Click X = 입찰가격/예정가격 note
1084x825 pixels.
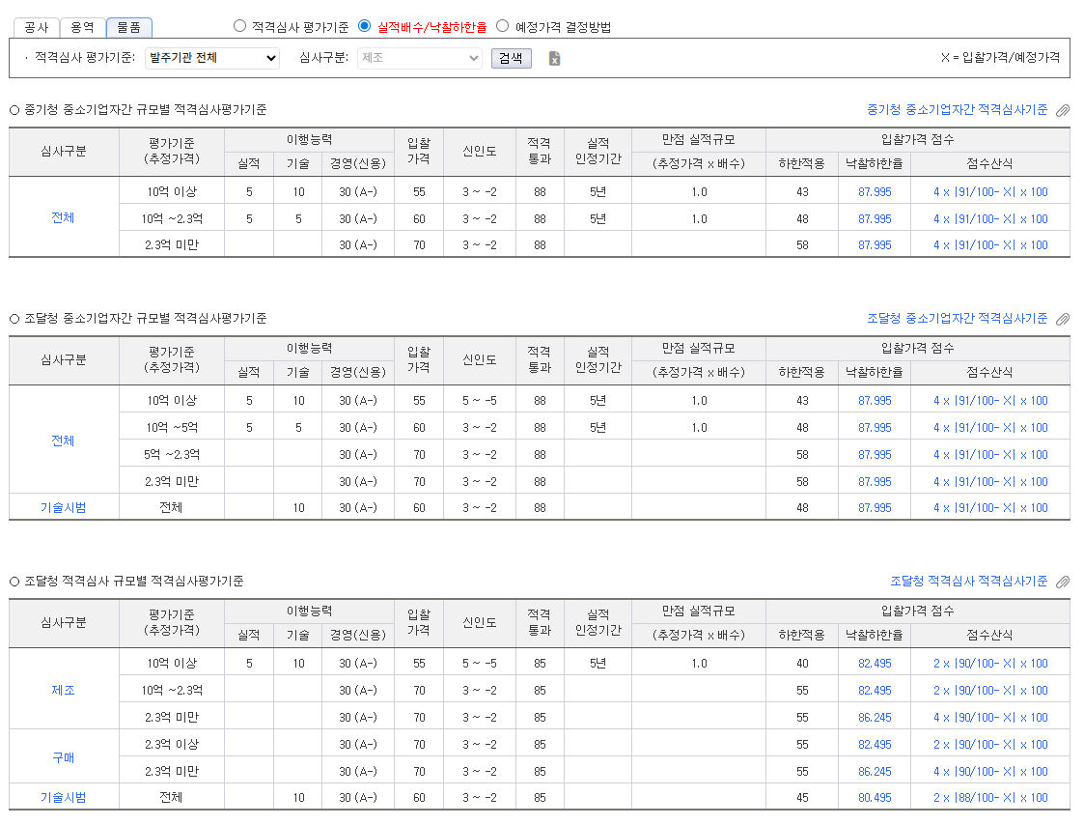coord(1000,57)
